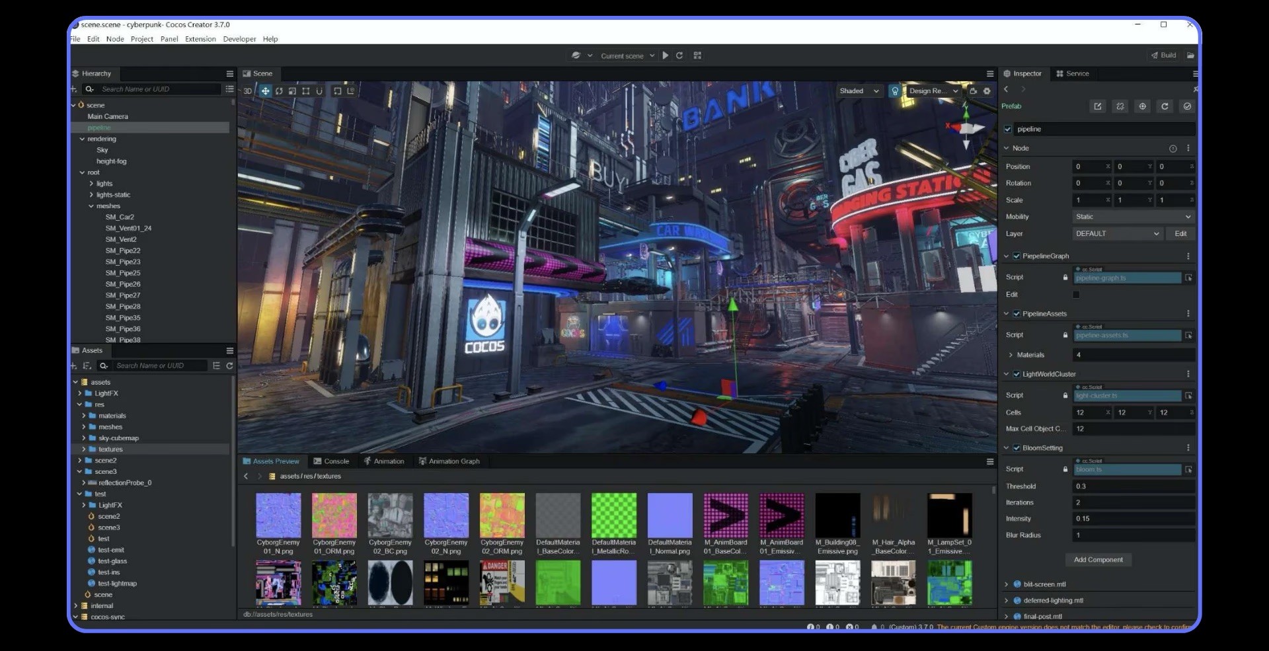Disable the BloomSetting component checkbox
This screenshot has height=651, width=1269.
coord(1017,448)
